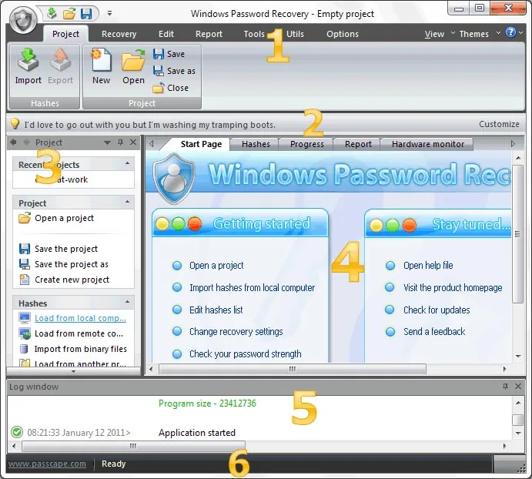Click the Open project folder icon
The width and height of the screenshot is (532, 479).
(133, 60)
